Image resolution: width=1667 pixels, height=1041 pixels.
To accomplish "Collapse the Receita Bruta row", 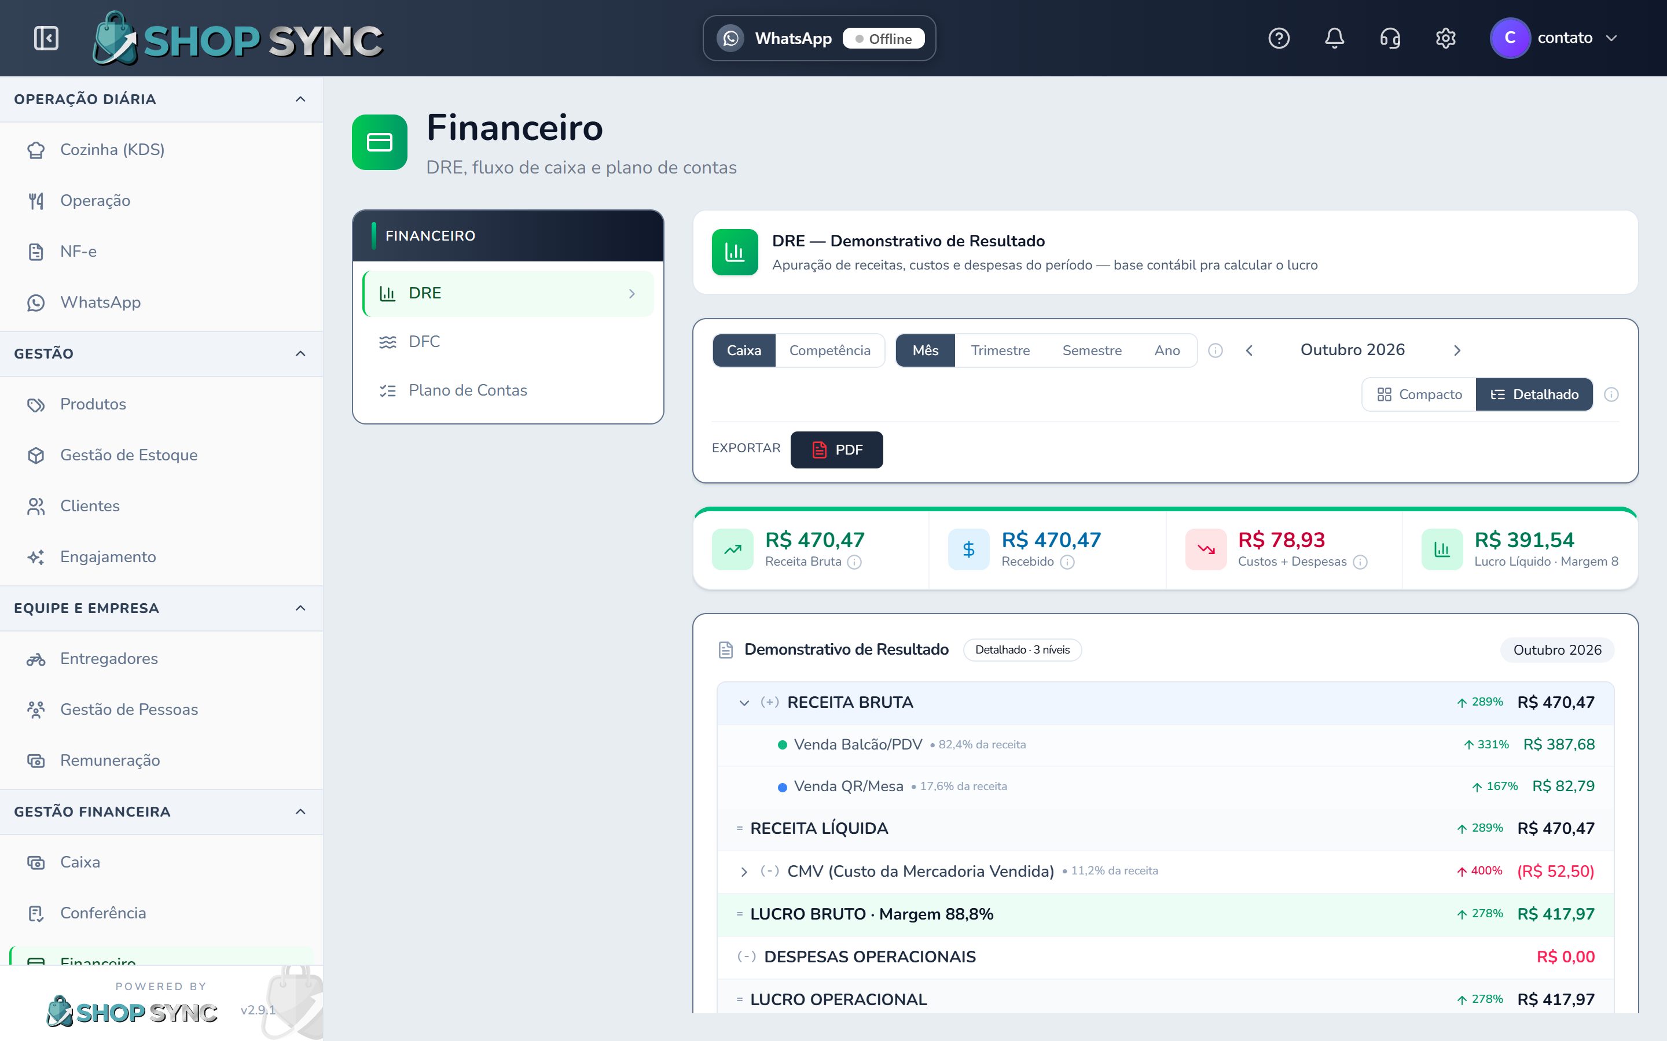I will point(744,703).
